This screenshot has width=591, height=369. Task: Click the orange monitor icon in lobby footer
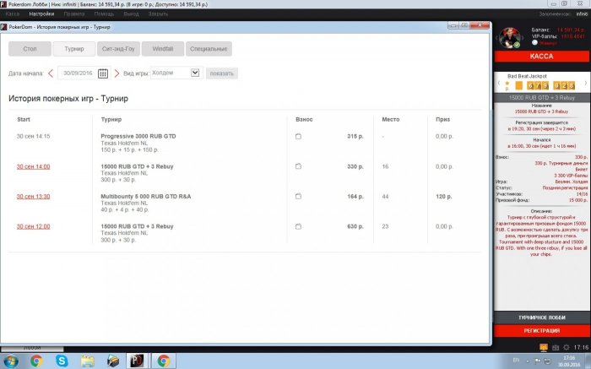(543, 347)
